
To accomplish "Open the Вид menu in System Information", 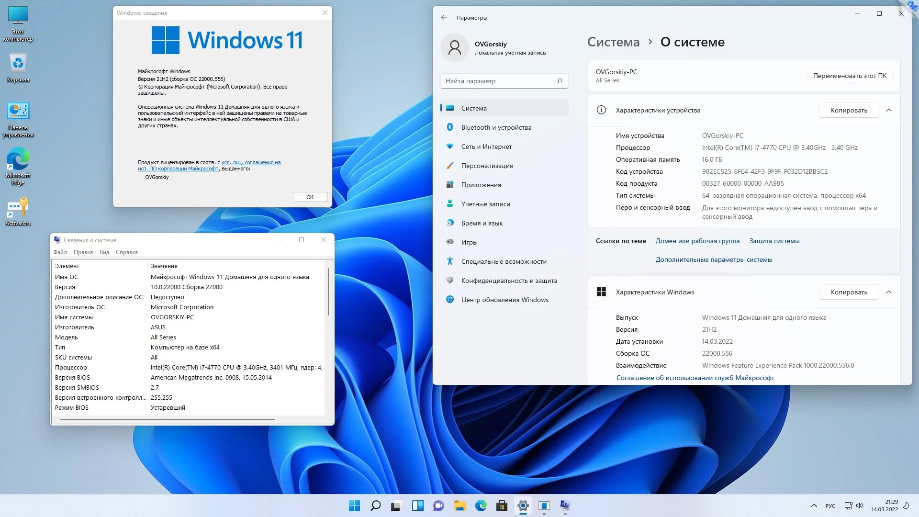I will [104, 252].
